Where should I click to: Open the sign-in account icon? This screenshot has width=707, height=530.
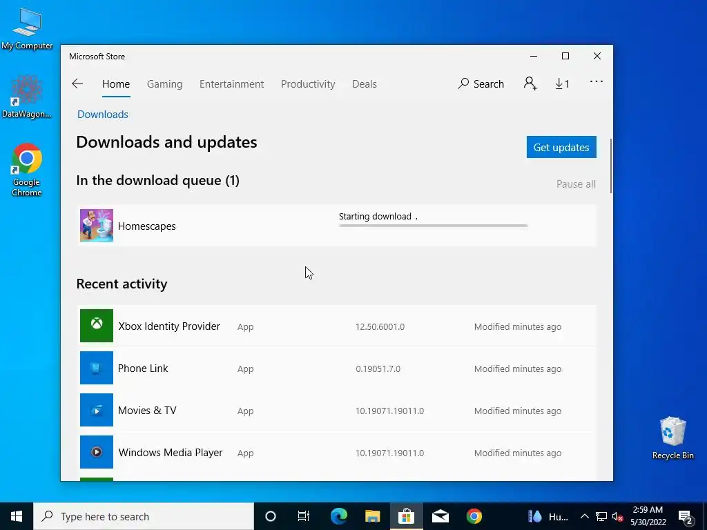click(530, 84)
